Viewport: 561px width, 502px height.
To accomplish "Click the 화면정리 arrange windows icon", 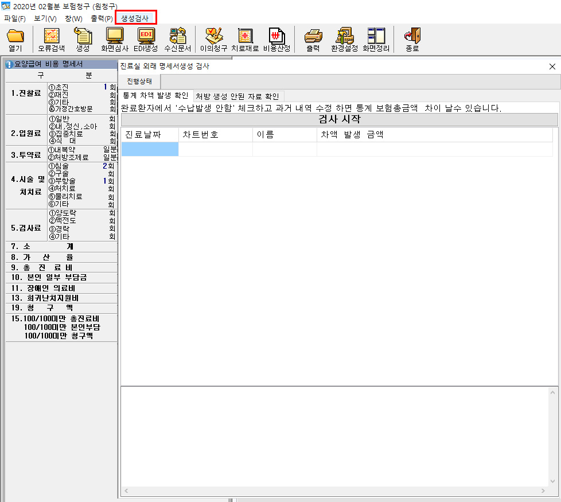I will pos(376,39).
